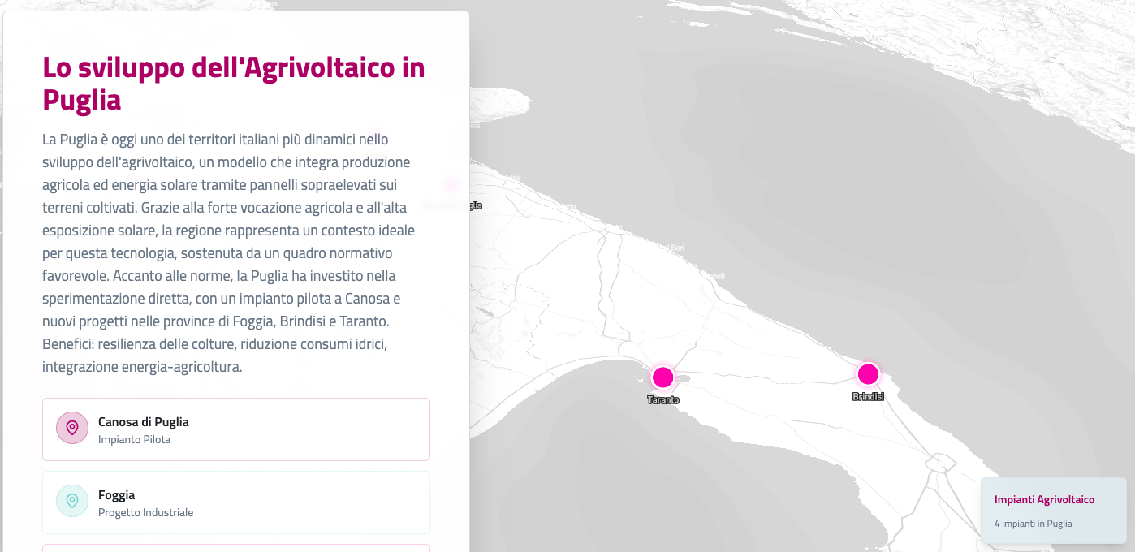Click the teal pin icon beside Foggia

(x=72, y=501)
